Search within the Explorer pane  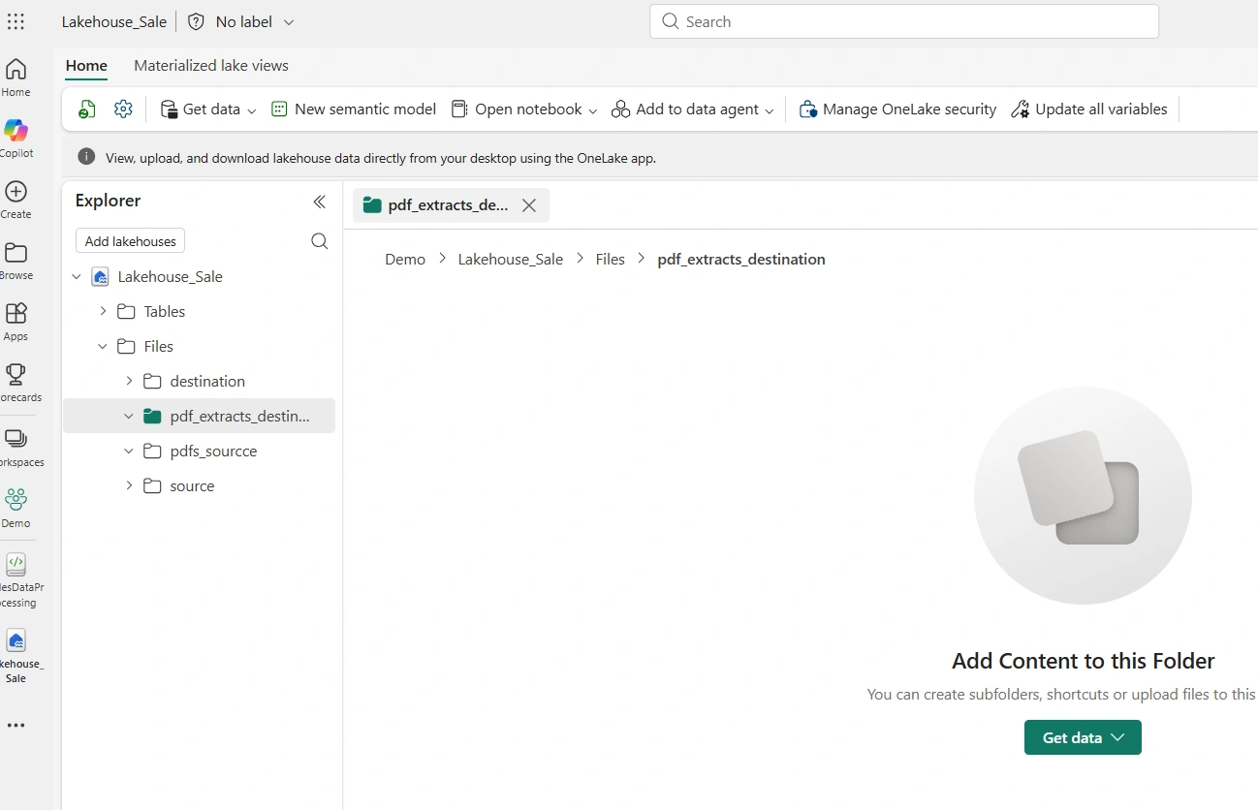(320, 241)
